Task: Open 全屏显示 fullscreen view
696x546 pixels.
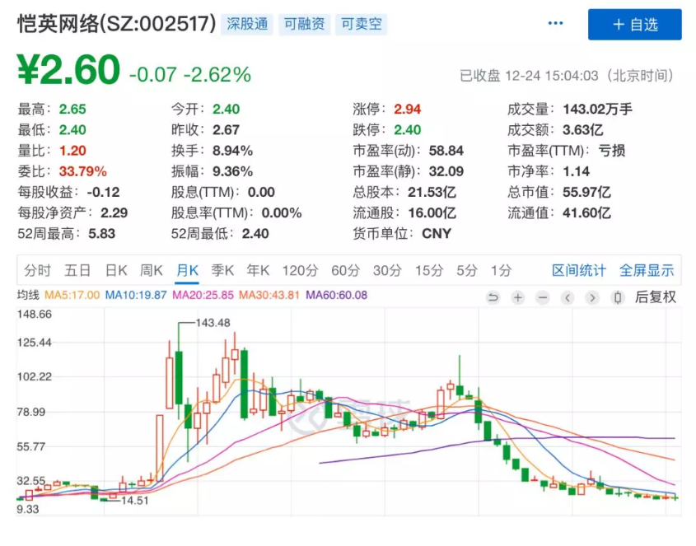Action: [x=647, y=270]
